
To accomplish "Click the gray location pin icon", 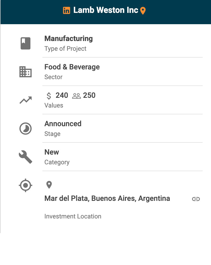I will [49, 185].
